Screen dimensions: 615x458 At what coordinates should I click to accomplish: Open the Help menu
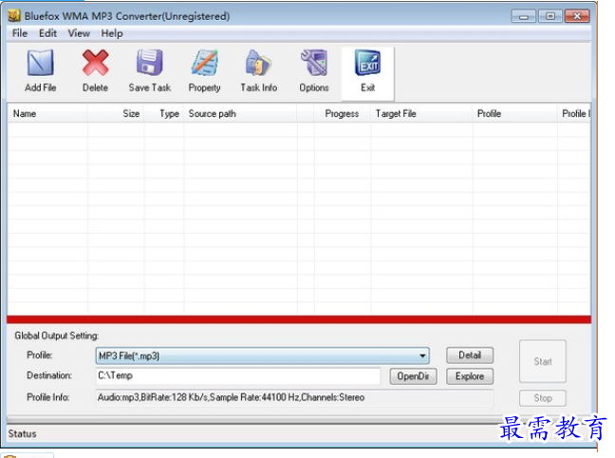coord(112,33)
